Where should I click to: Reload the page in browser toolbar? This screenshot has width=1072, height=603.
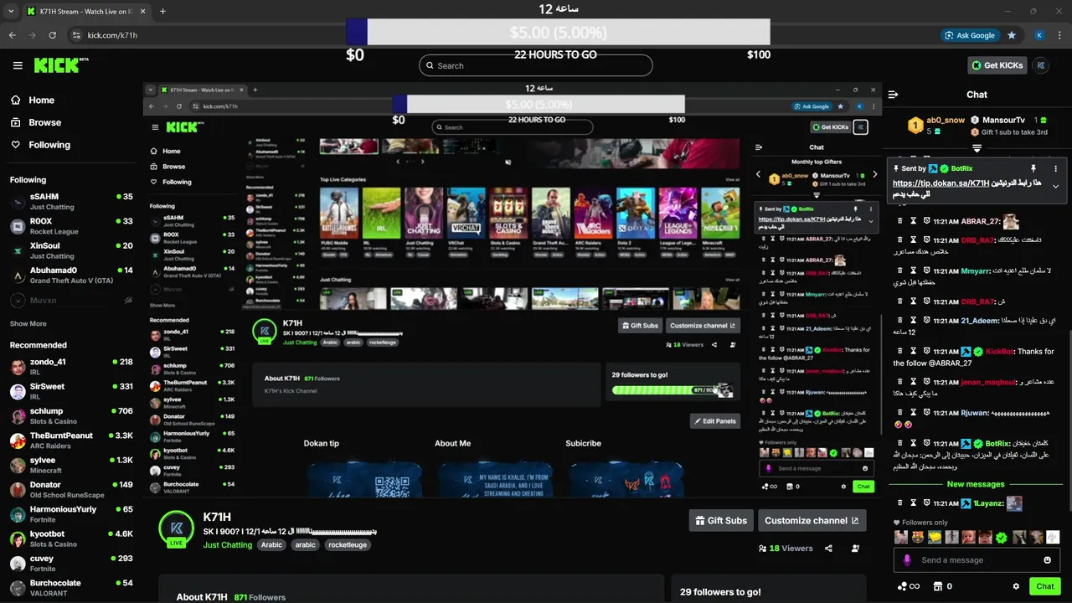tap(53, 35)
